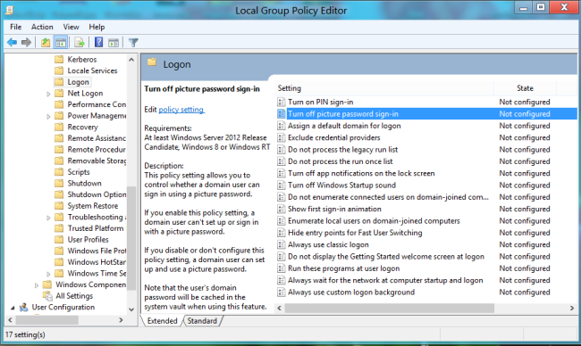Select the Logon folder in tree
This screenshot has height=346, width=581.
78,82
